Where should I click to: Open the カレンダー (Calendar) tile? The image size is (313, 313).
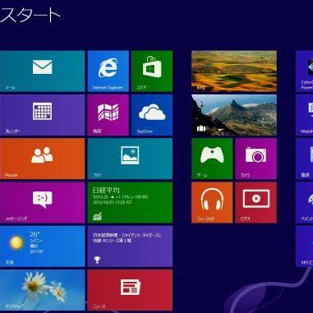click(43, 115)
